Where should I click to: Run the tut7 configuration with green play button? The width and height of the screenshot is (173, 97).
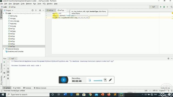(161, 7)
